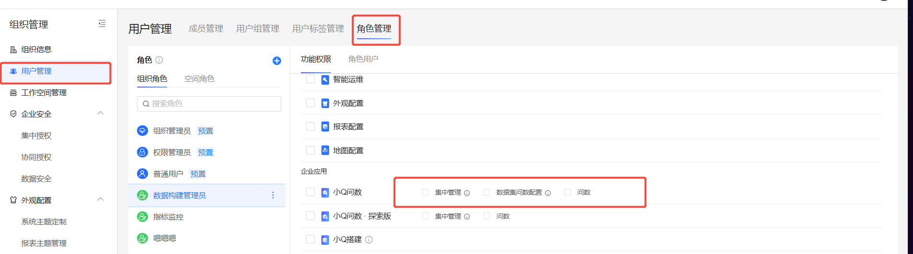The image size is (913, 254).
Task: Open the 功能权限 tab
Action: [x=316, y=59]
